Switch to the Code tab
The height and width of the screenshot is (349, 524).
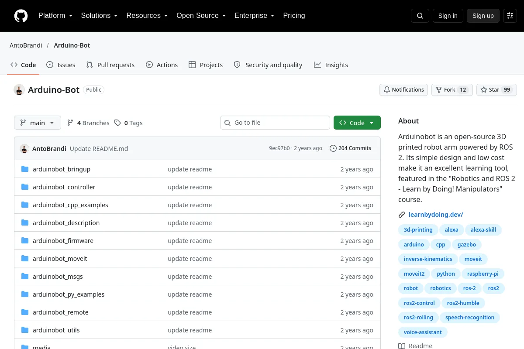23,65
